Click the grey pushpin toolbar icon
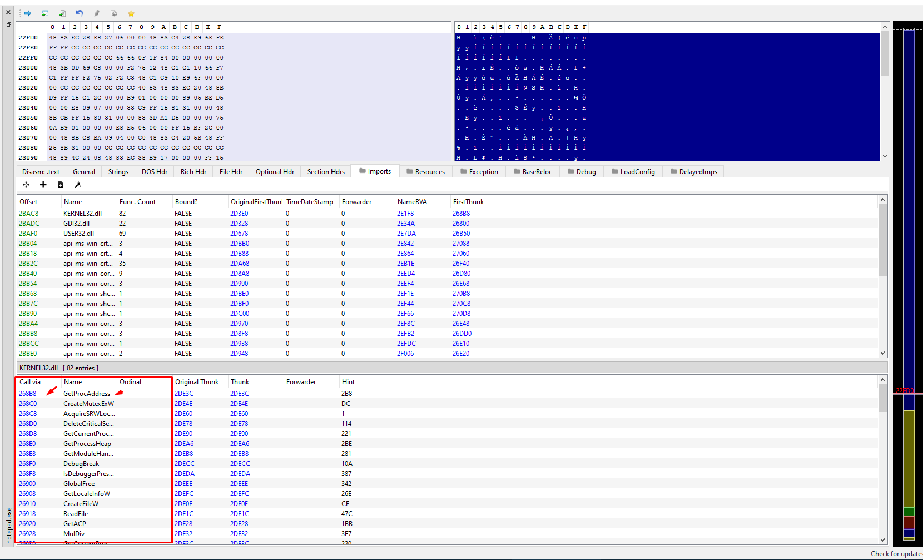Image resolution: width=923 pixels, height=560 pixels. coord(97,13)
